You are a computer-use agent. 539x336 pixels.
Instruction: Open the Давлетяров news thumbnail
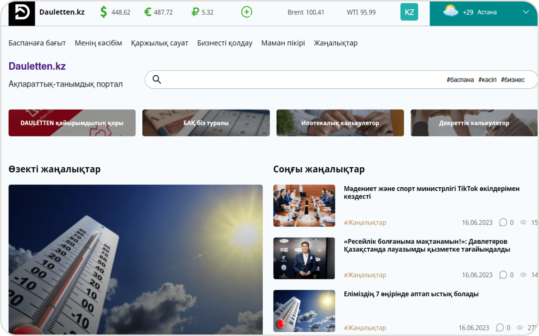(x=304, y=258)
